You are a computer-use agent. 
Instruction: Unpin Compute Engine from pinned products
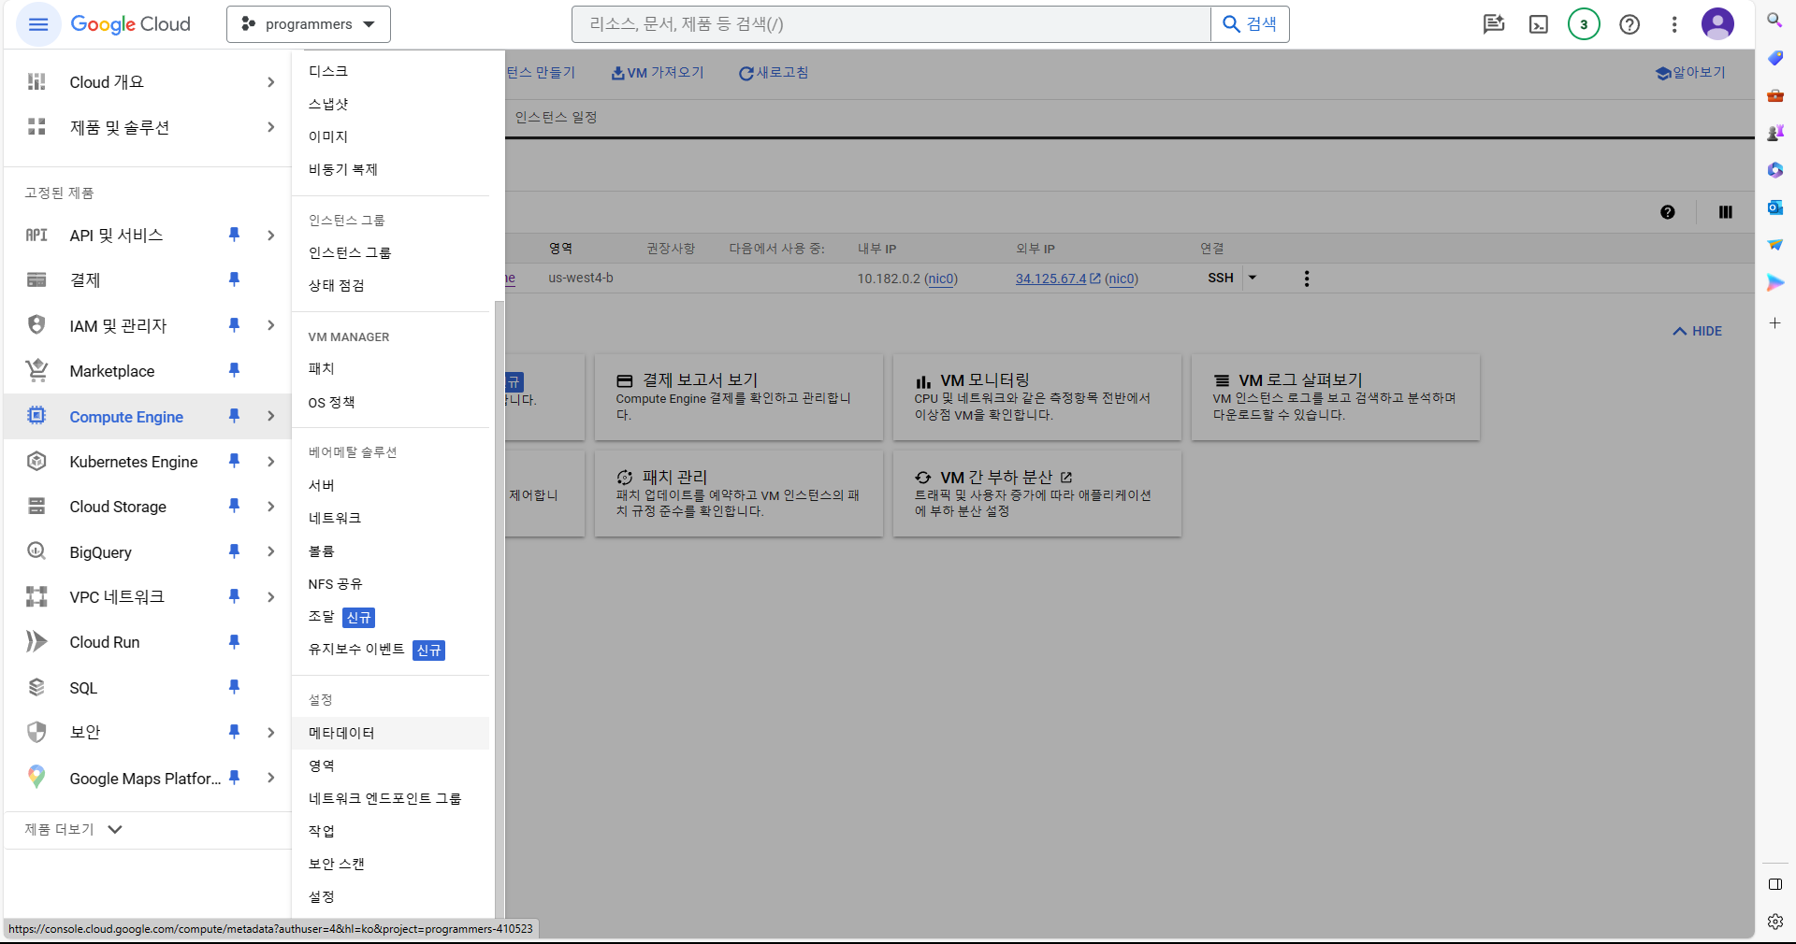click(x=234, y=416)
